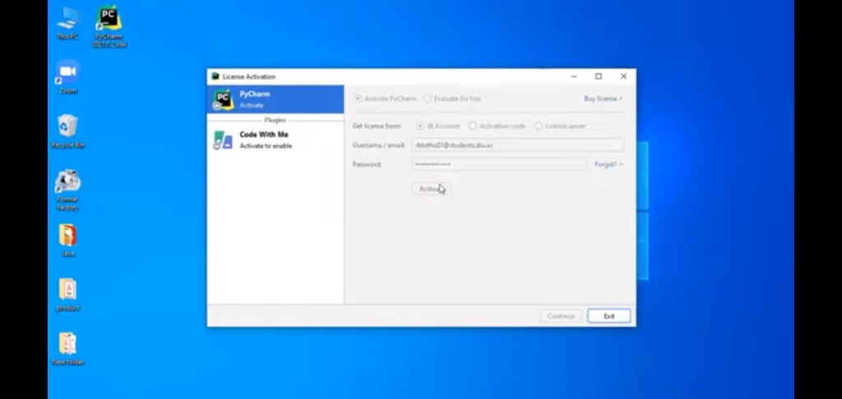Screen dimensions: 842x399
Task: Select the License server radio button
Action: pos(539,126)
